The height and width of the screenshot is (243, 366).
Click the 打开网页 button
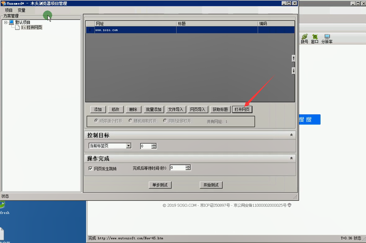click(x=242, y=109)
